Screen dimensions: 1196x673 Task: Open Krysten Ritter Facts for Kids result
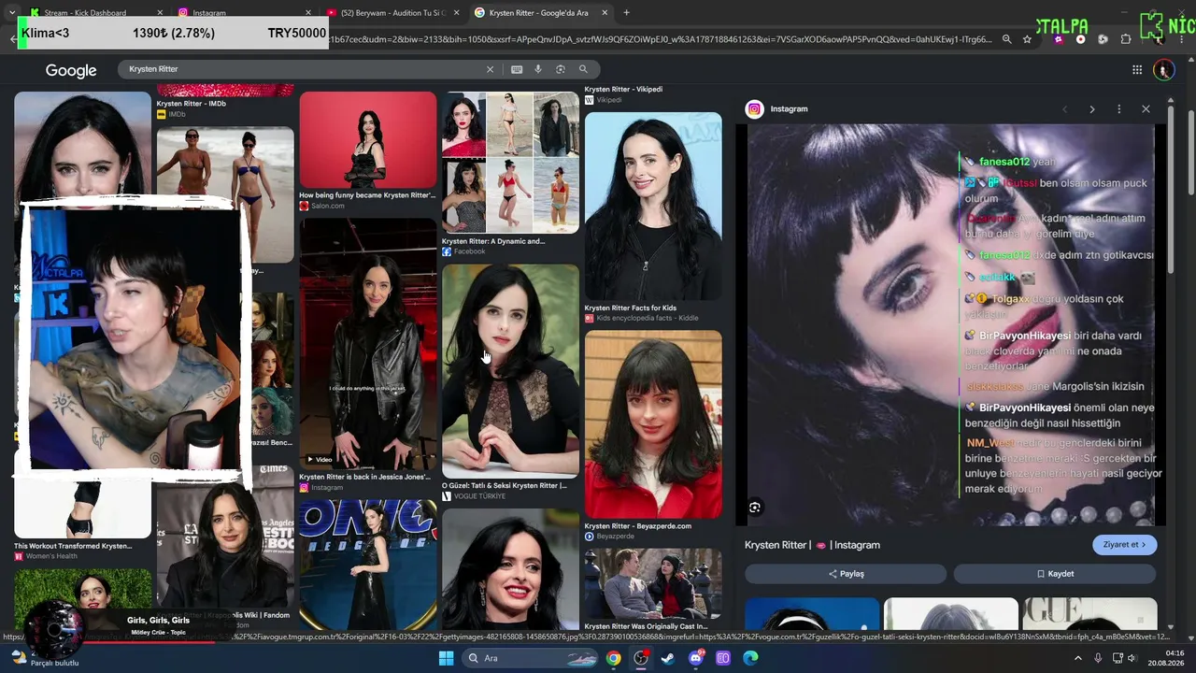(x=631, y=308)
